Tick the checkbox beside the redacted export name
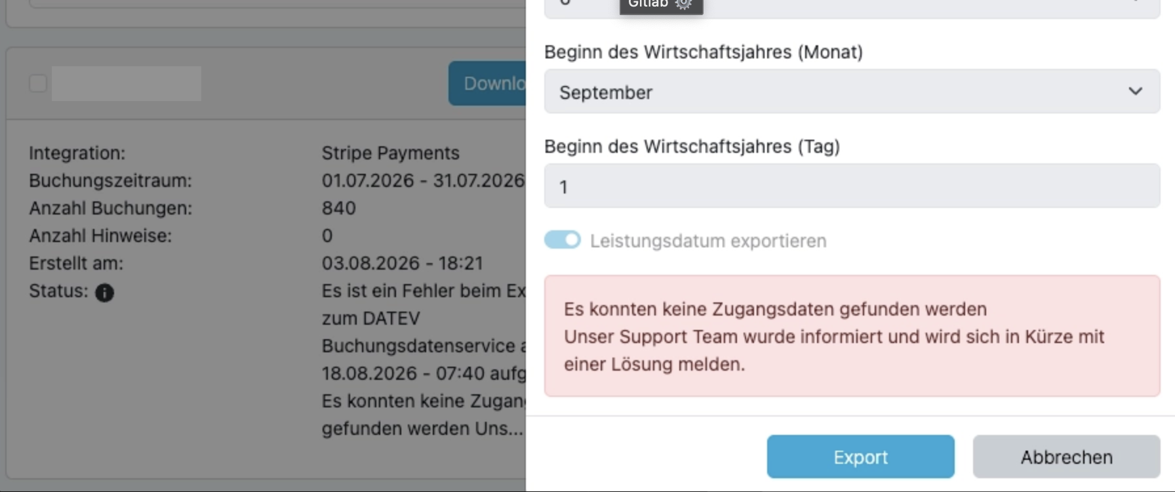Screen dimensions: 1175x492 [38, 83]
